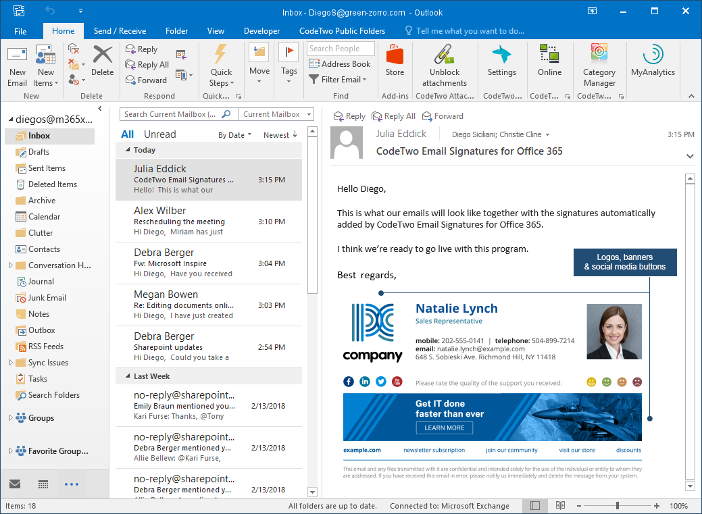This screenshot has width=702, height=514.
Task: Open the Filter Email dropdown
Action: (x=338, y=80)
